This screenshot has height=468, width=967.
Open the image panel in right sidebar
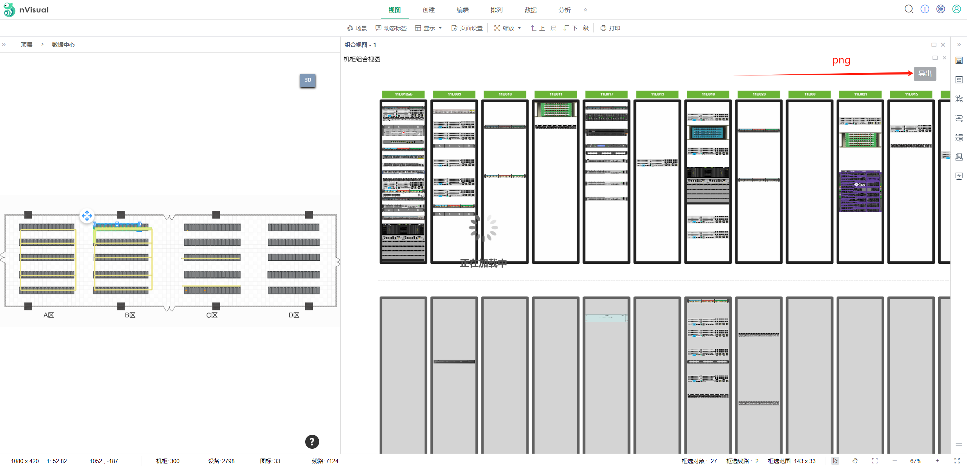pyautogui.click(x=959, y=60)
